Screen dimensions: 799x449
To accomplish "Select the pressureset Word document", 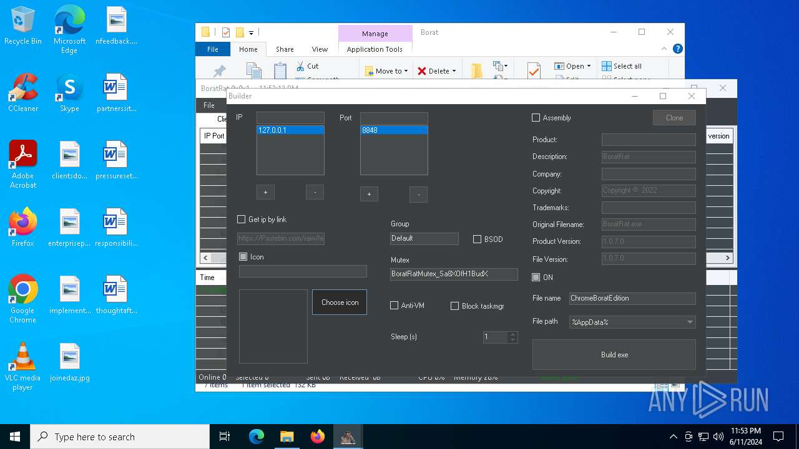I will click(116, 160).
